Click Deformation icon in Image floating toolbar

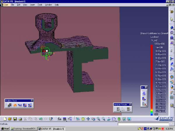click(x=144, y=93)
